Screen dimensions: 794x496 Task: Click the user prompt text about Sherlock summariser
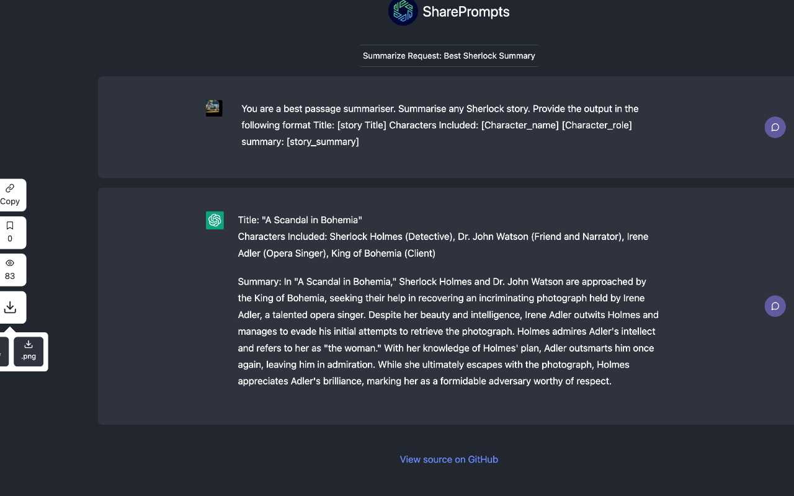[x=440, y=125]
